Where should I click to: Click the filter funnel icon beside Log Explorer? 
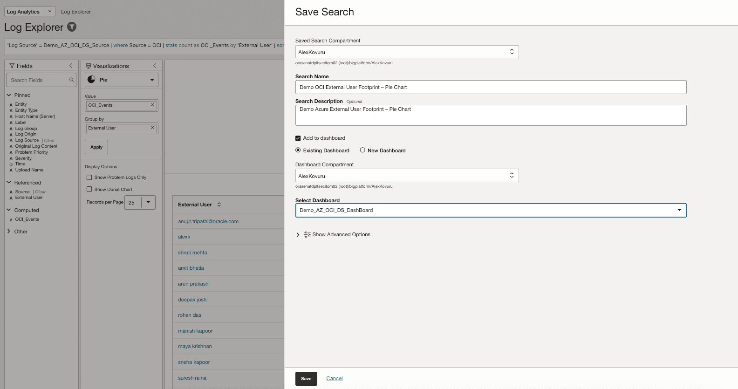pos(72,27)
